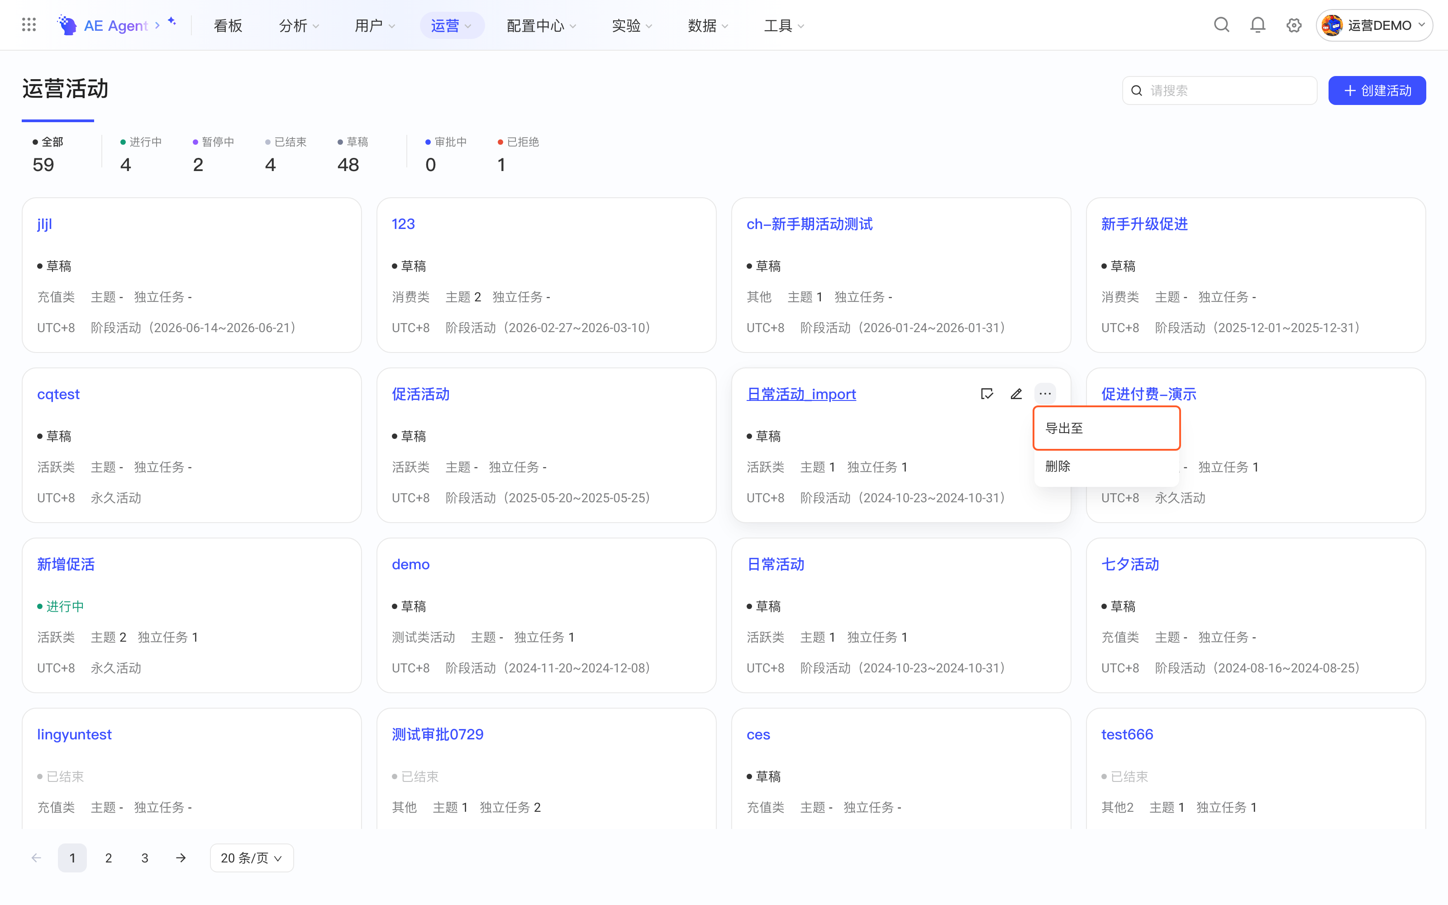Click the approval icon on 日常活动_import card
Image resolution: width=1448 pixels, height=905 pixels.
[x=986, y=394]
